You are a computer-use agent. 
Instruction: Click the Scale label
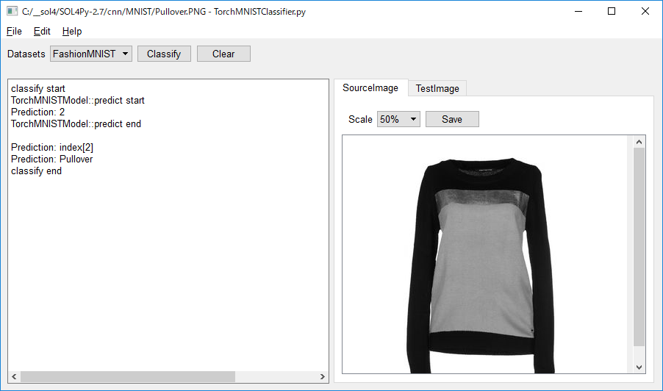(360, 120)
